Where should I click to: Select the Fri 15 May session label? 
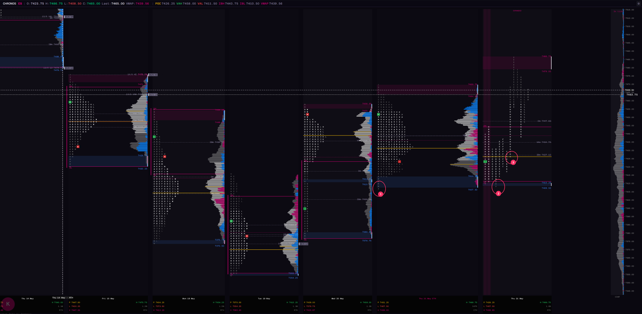coord(108,298)
